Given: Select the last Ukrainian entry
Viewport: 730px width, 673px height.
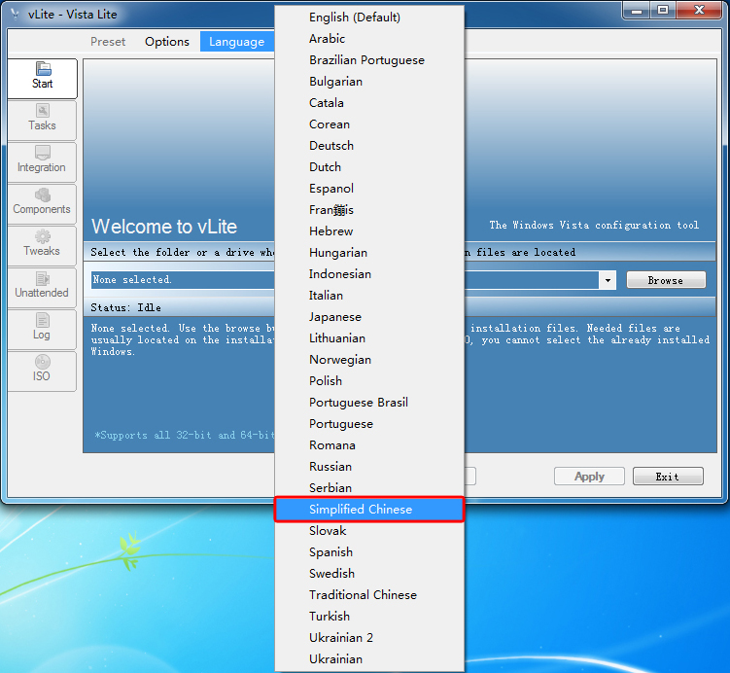Looking at the screenshot, I should pyautogui.click(x=369, y=659).
